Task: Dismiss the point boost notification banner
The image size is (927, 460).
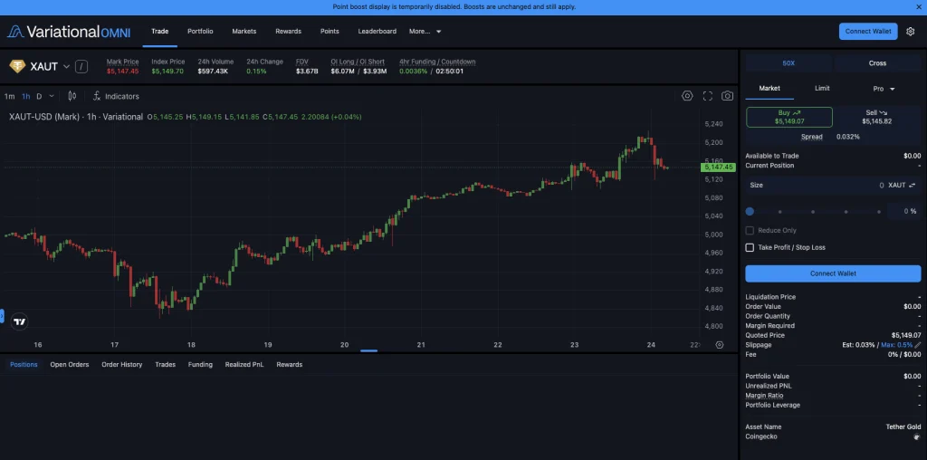Action: (x=919, y=7)
